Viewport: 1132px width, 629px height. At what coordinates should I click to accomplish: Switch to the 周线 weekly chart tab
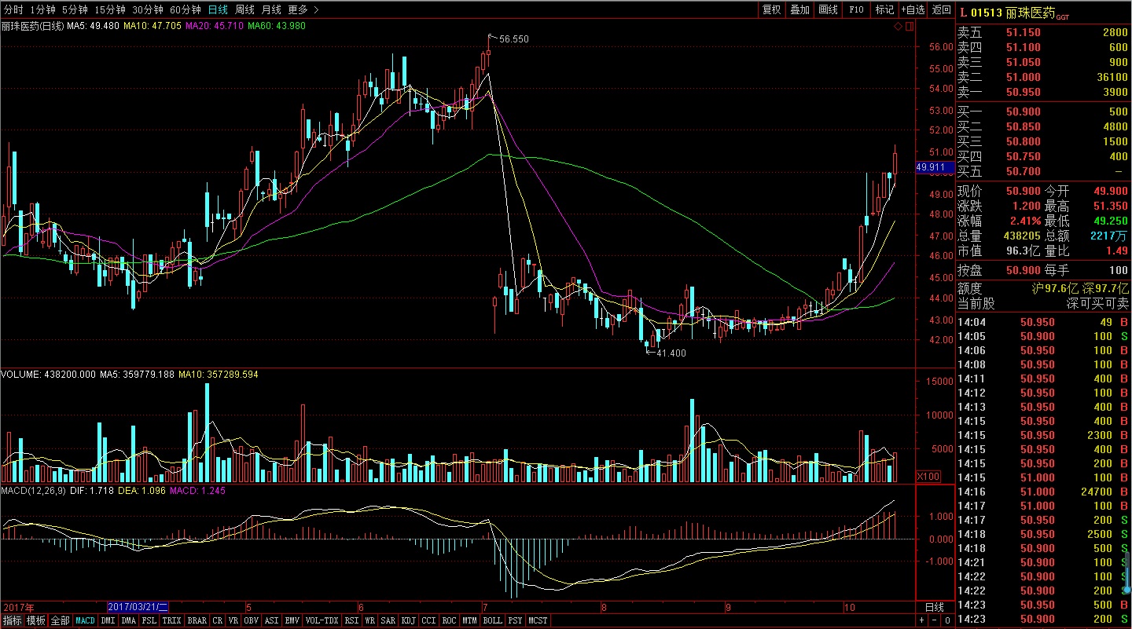pos(244,9)
